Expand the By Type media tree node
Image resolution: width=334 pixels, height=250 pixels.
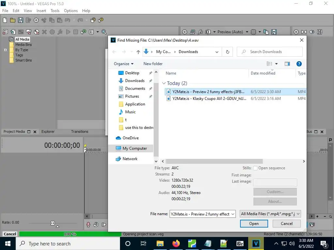pyautogui.click(x=5, y=50)
